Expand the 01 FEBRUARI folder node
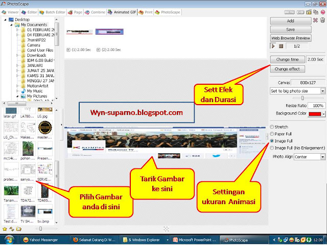The height and width of the screenshot is (245, 327). 17,30
